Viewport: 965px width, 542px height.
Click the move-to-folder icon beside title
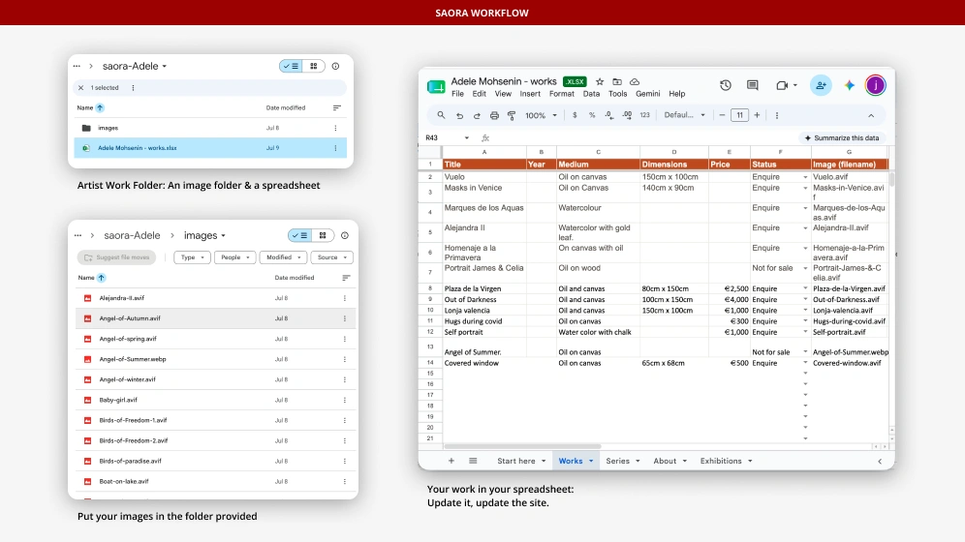[616, 81]
